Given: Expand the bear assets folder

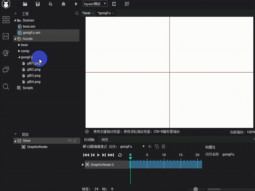Looking at the screenshot, I should tap(19, 45).
